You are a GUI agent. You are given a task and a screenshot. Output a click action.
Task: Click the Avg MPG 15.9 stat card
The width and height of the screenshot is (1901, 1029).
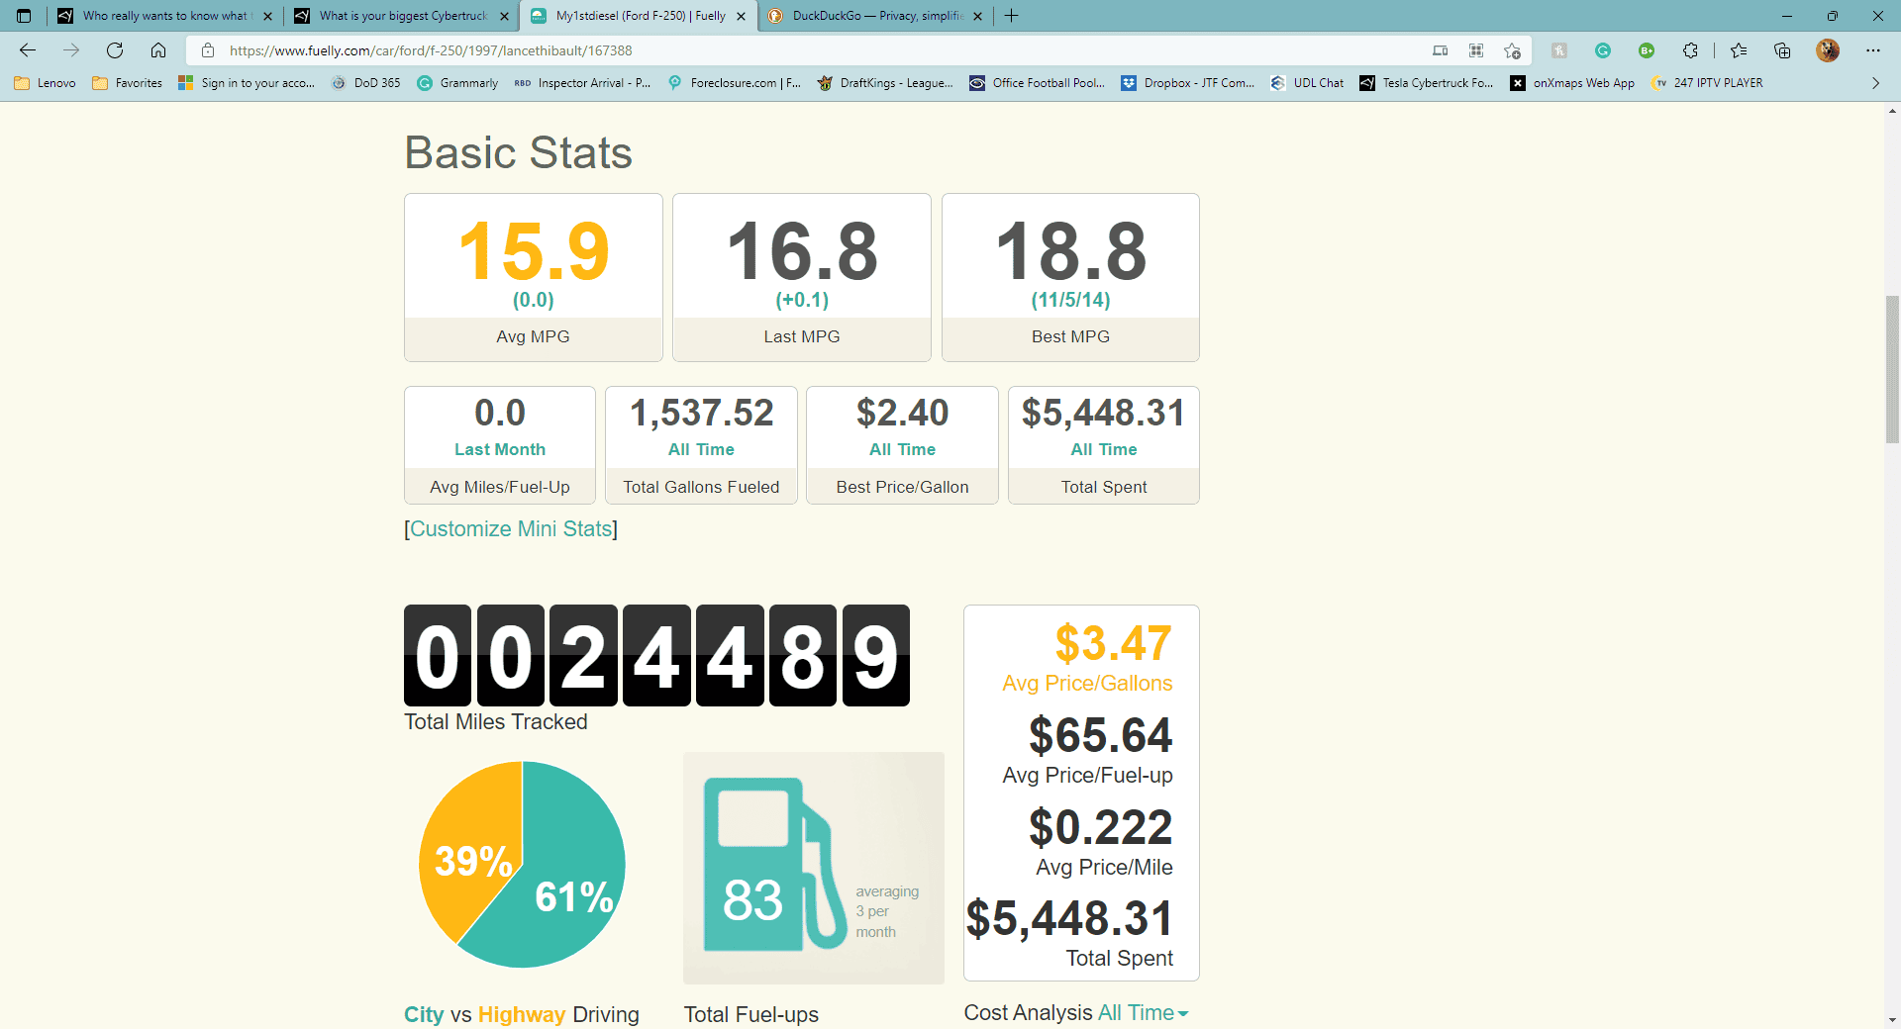534,277
